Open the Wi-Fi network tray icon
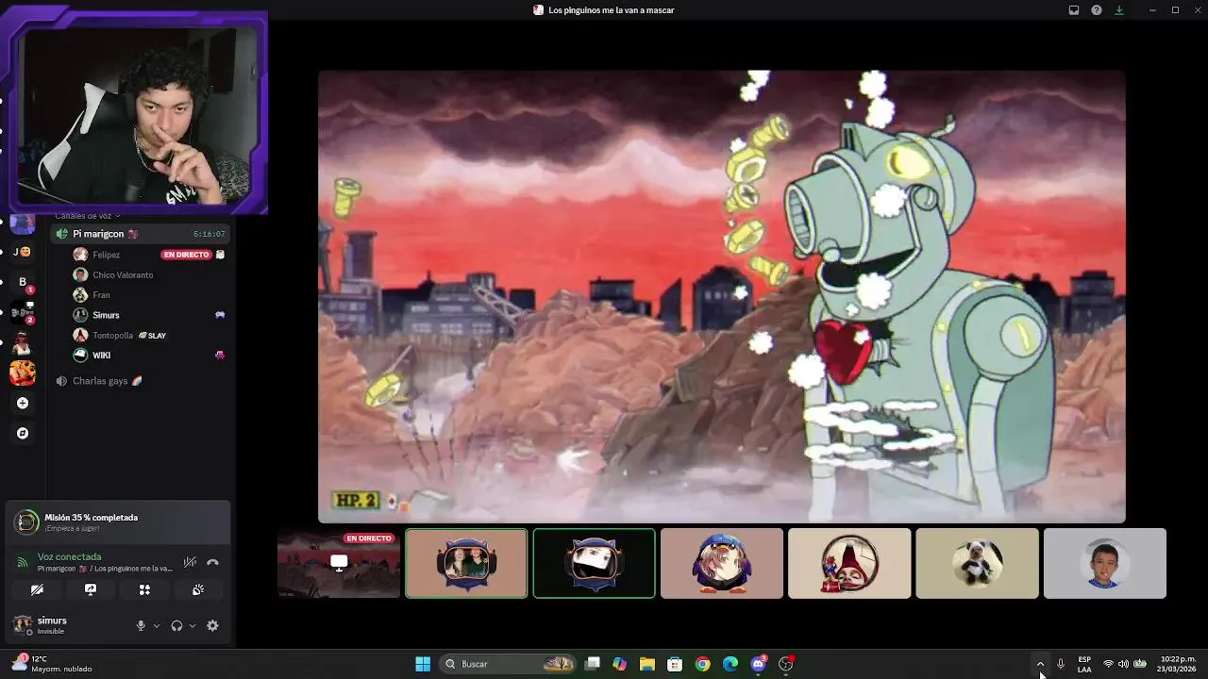Screen dimensions: 1208x679 click(x=1108, y=664)
